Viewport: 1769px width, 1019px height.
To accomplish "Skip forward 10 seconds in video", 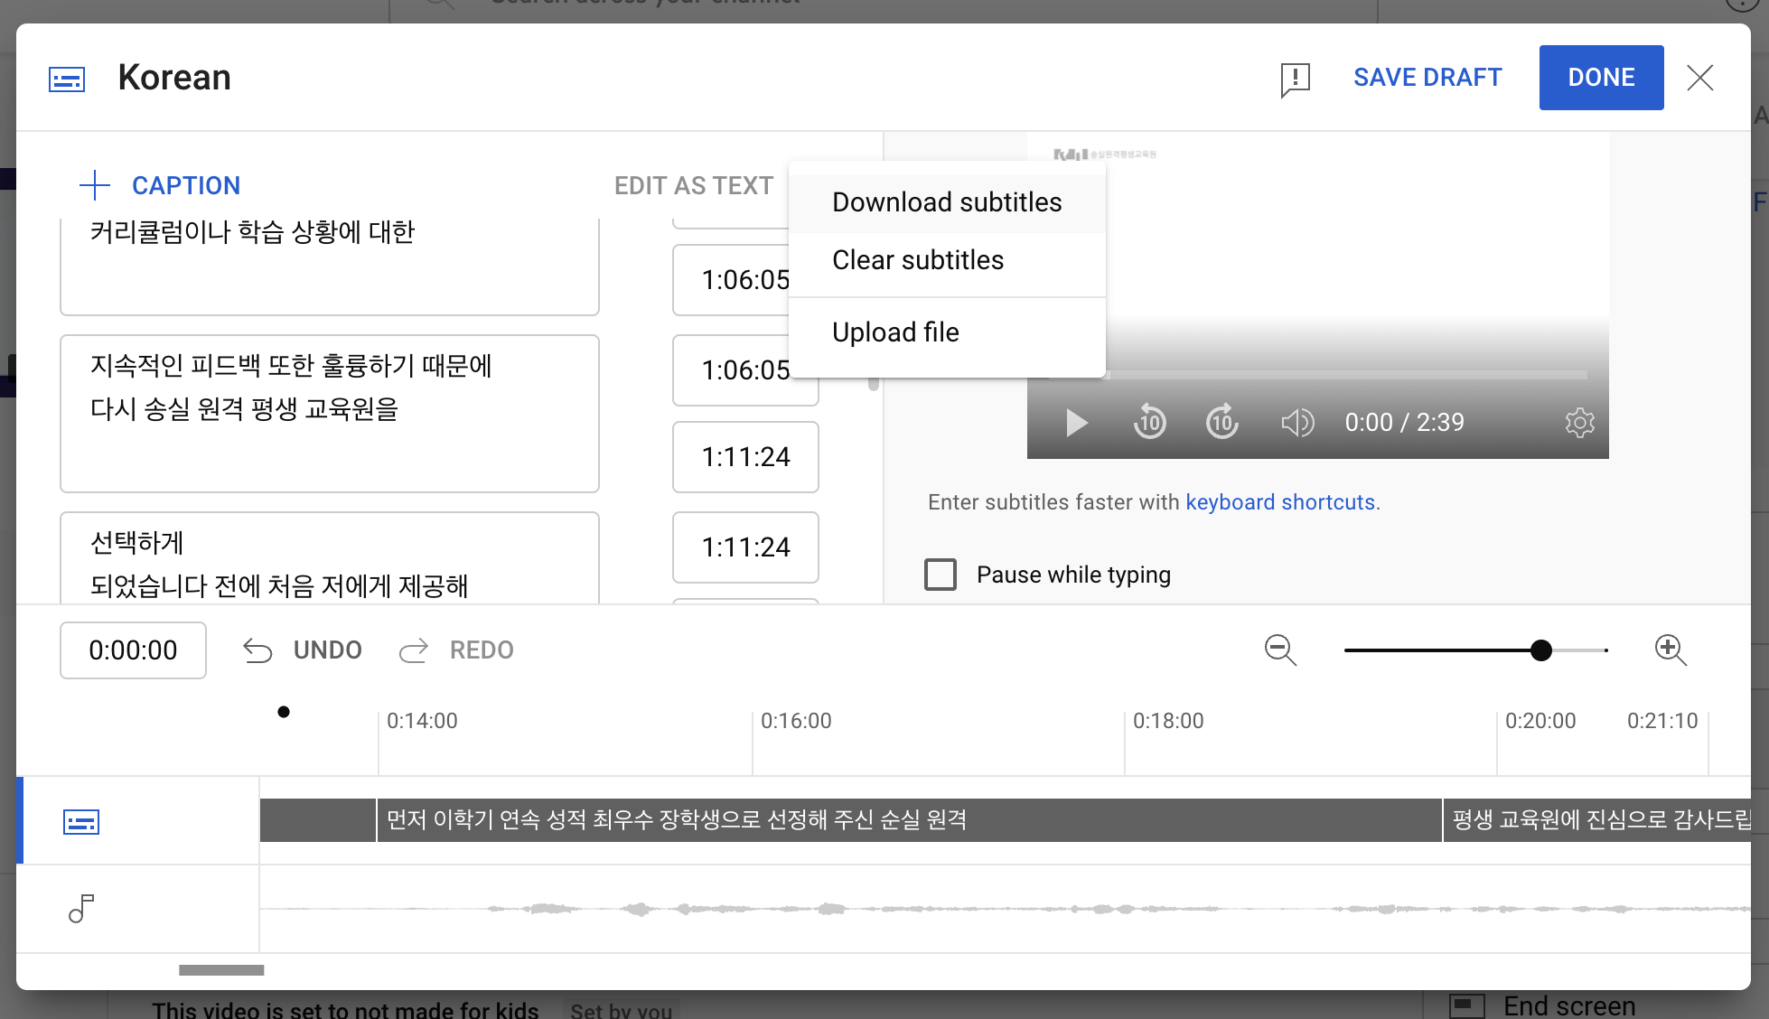I will pyautogui.click(x=1221, y=422).
